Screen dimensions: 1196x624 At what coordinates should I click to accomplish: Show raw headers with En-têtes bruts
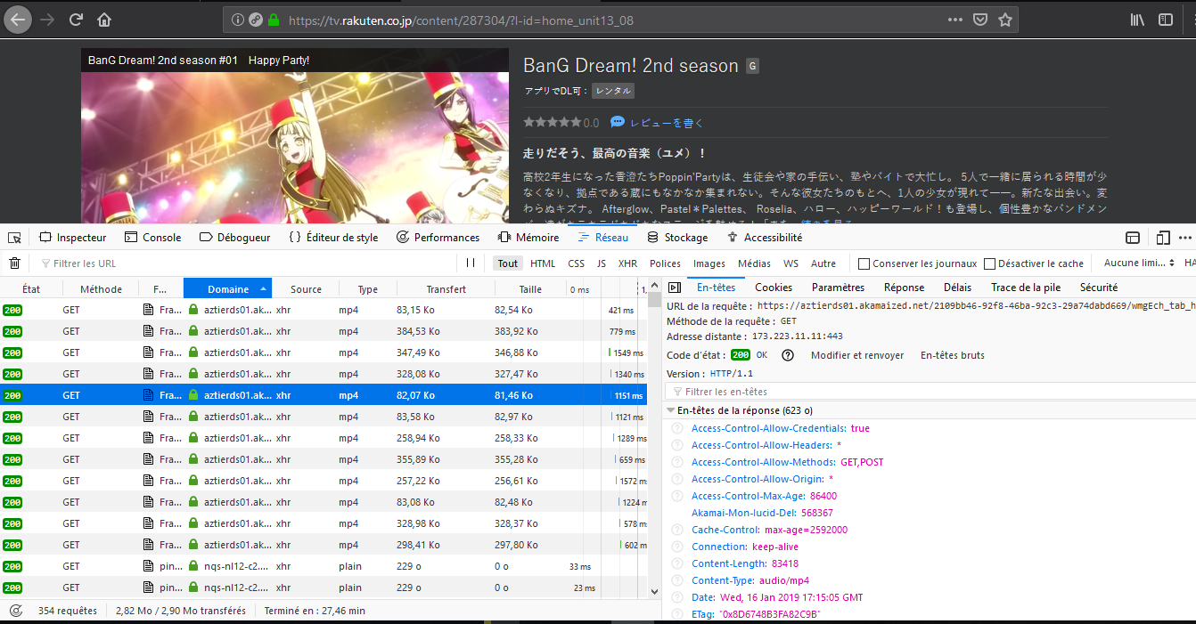[953, 355]
